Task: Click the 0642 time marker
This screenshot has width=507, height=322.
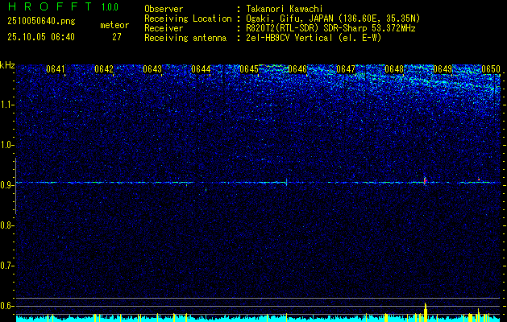Action: [104, 69]
